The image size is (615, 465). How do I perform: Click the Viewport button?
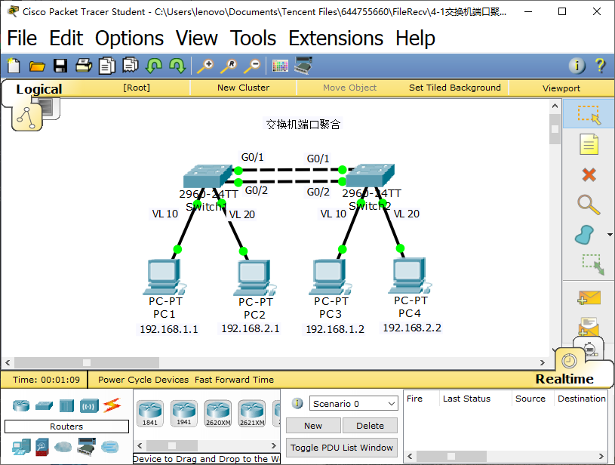pos(561,88)
